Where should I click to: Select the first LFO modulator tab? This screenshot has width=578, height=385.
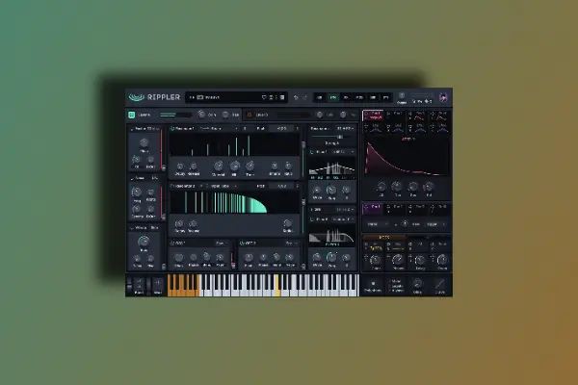pyautogui.click(x=373, y=127)
